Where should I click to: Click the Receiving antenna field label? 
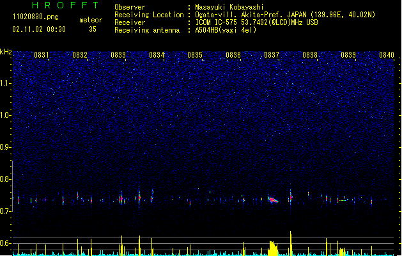click(x=147, y=30)
